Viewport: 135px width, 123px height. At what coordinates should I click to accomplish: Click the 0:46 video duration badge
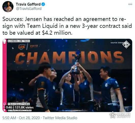pos(9,107)
